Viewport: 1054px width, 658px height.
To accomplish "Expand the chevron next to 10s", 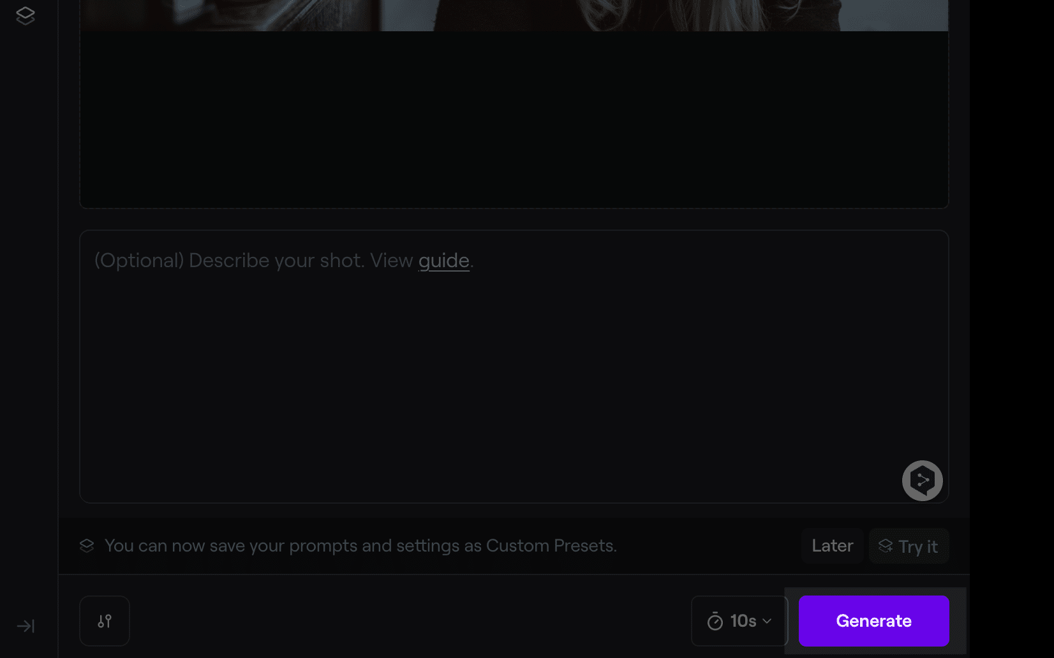I will [x=768, y=621].
